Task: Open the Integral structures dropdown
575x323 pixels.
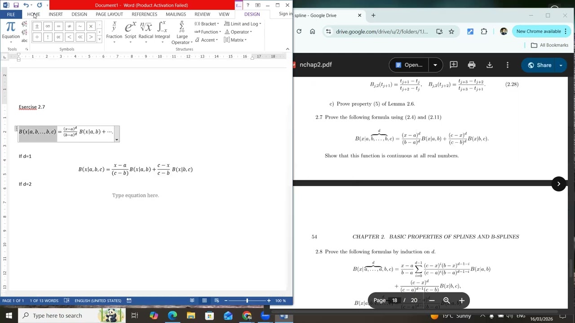Action: [x=162, y=33]
